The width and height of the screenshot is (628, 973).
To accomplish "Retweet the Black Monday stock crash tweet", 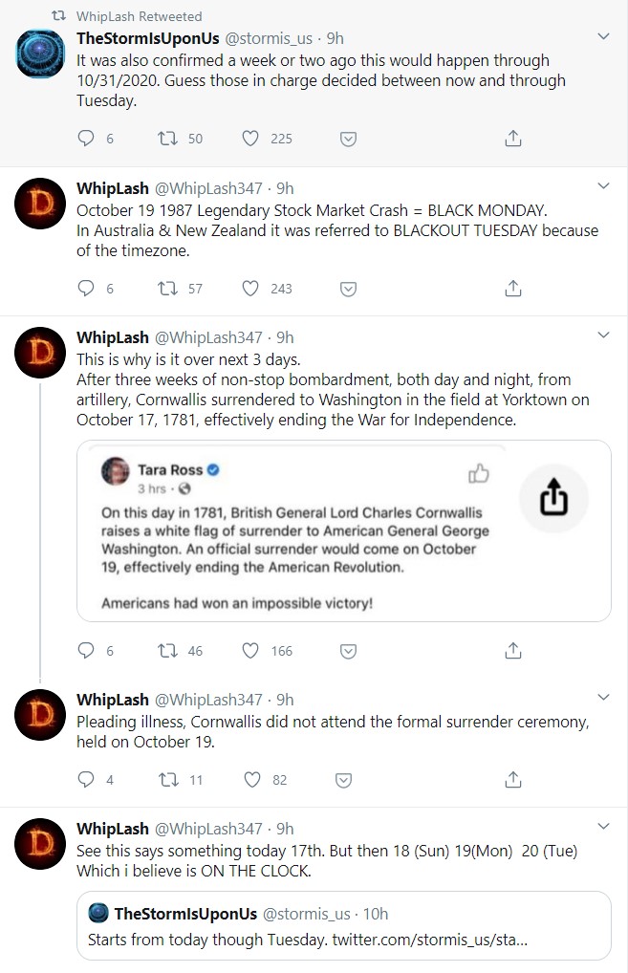I will coord(168,288).
